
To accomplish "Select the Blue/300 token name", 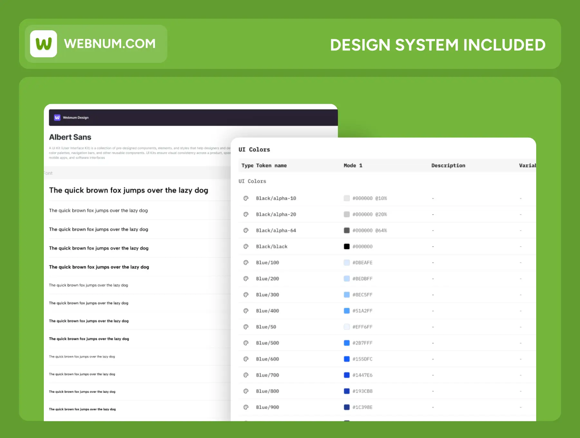I will click(267, 295).
